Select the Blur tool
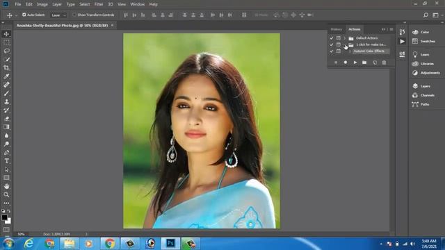The width and height of the screenshot is (445, 250). pos(6,135)
